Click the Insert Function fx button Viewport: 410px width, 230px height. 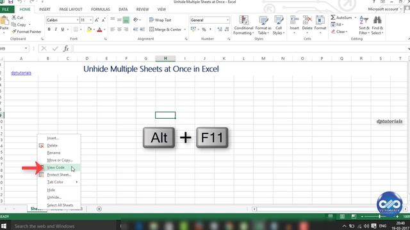pos(66,49)
